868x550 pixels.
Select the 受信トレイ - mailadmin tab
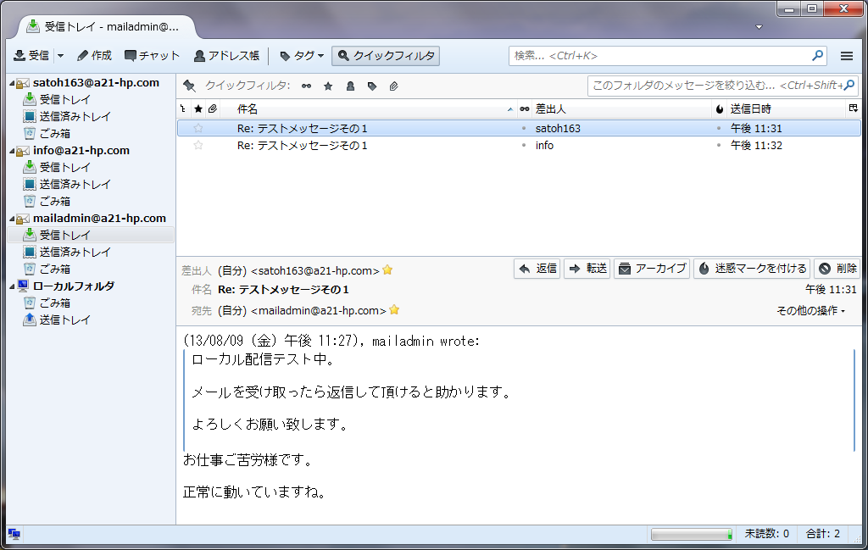tap(105, 26)
